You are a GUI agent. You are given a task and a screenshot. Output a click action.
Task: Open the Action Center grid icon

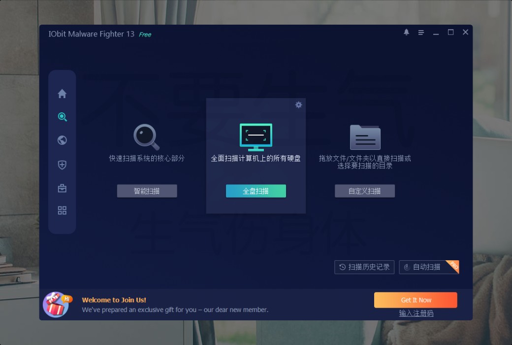click(62, 210)
